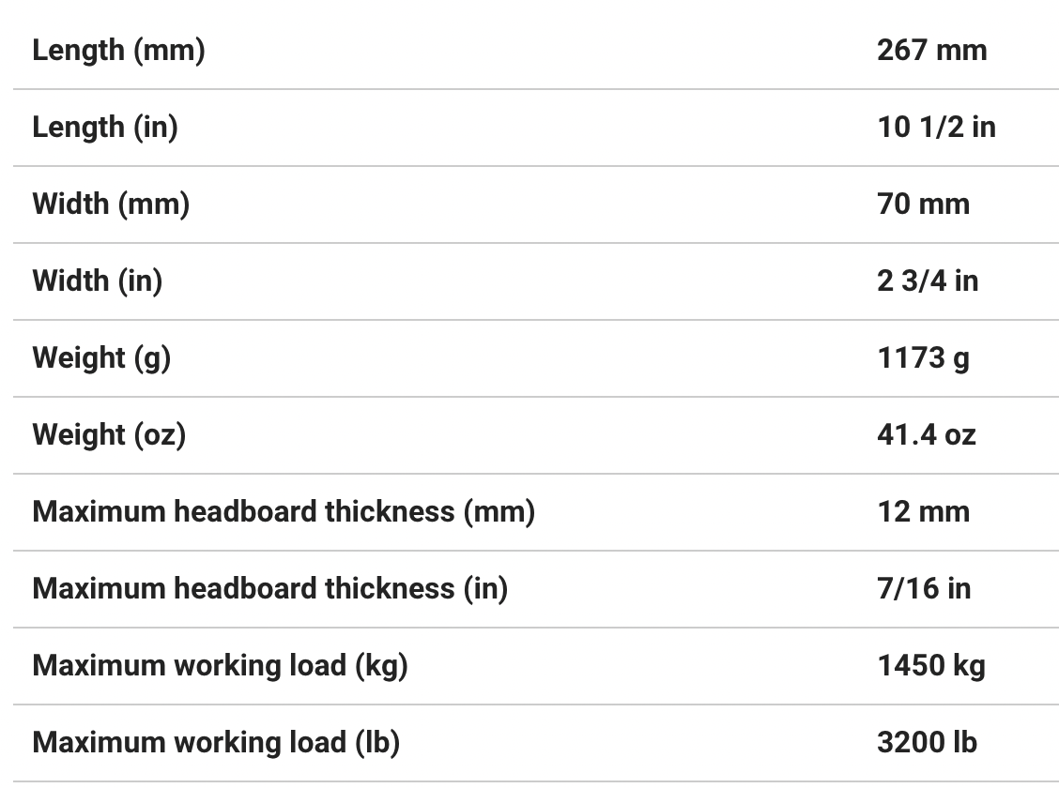Click the "Width (in)" row label

pos(98,280)
